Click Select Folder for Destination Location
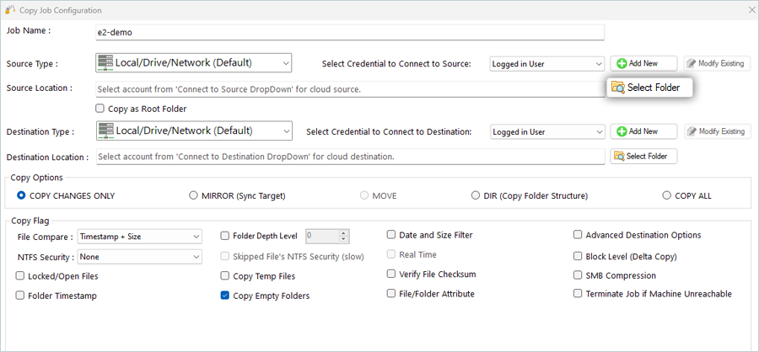759x352 pixels. tap(644, 157)
